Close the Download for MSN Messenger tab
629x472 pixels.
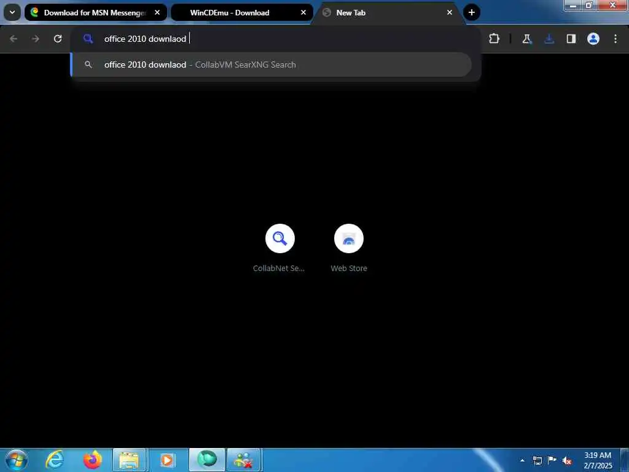pos(157,12)
